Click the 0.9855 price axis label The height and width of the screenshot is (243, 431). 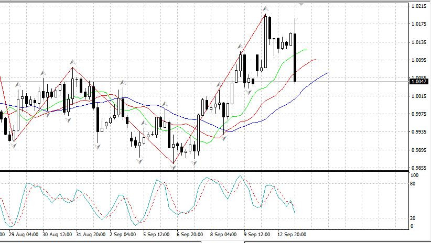click(x=419, y=168)
